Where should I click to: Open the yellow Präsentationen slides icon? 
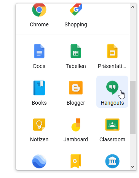(112, 51)
